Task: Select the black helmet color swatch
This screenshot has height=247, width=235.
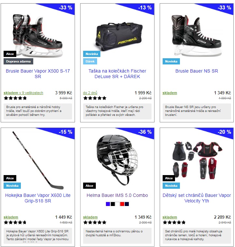Action: click(113, 204)
